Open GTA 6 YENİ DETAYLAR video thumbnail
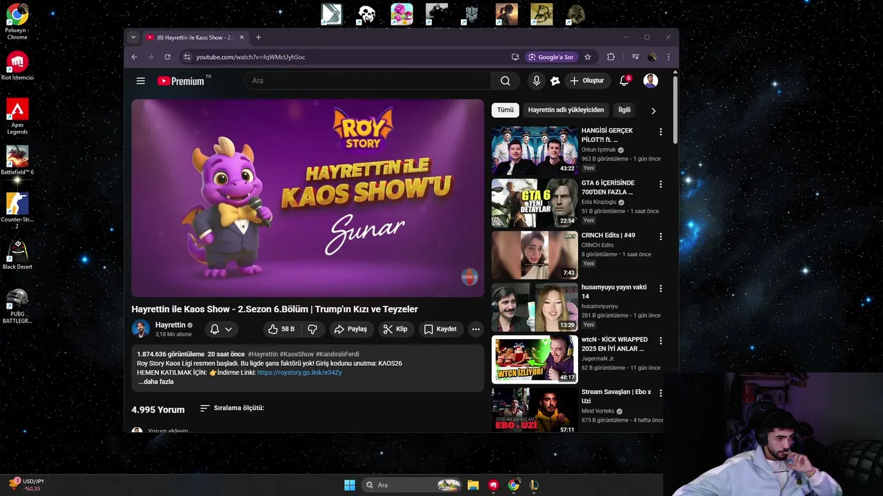Viewport: 883px width, 496px height. click(x=535, y=203)
